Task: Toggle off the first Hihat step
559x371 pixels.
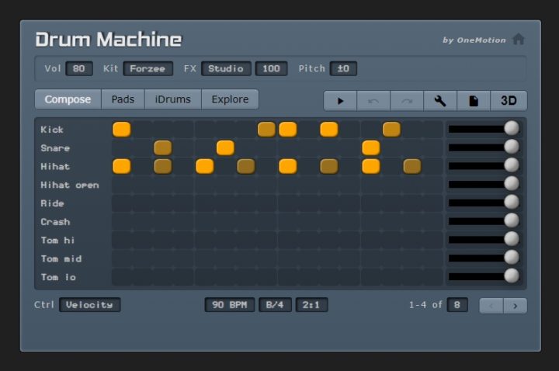Action: pyautogui.click(x=122, y=166)
